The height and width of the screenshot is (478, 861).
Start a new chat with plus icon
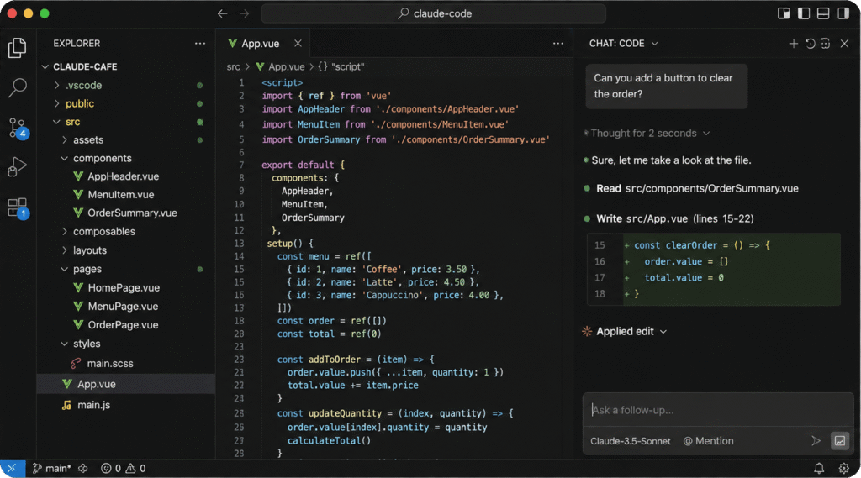pos(794,44)
